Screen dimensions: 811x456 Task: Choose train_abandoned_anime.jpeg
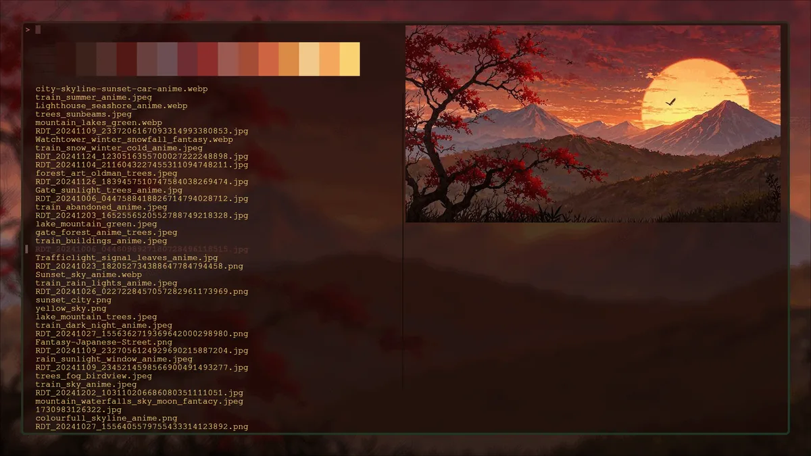(x=101, y=207)
